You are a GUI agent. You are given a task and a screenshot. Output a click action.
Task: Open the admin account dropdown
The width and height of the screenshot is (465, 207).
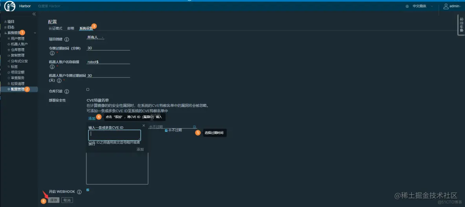tap(456, 6)
